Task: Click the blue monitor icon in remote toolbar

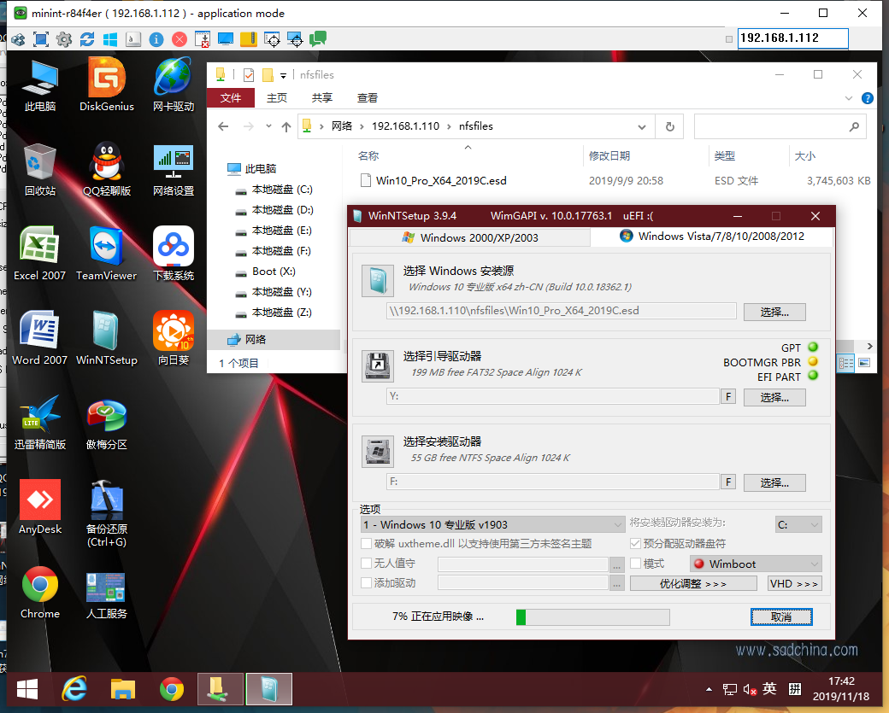Action: pos(226,39)
